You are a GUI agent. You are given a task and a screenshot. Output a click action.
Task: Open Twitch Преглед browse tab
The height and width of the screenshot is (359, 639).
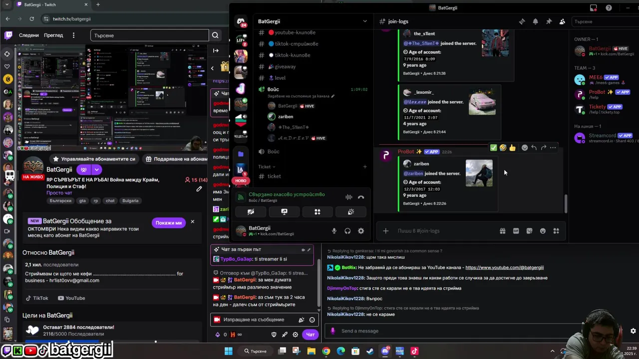pyautogui.click(x=53, y=35)
